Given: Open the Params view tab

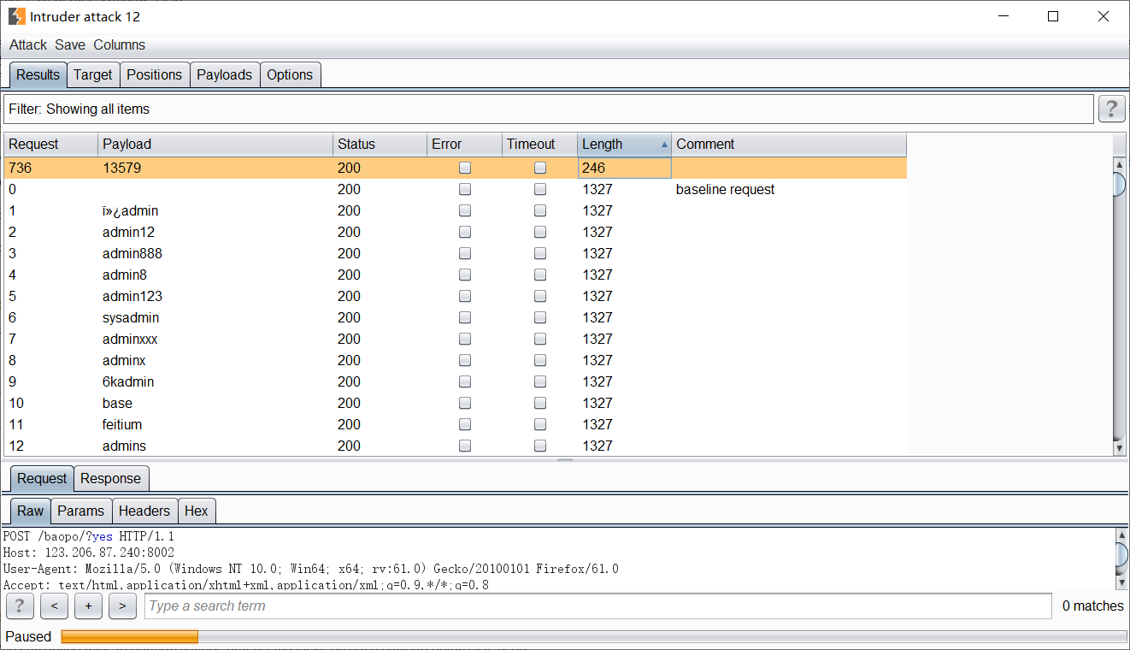Looking at the screenshot, I should (81, 511).
